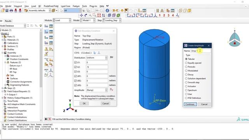Toggle the UR1 checkbox
Image resolution: width=249 pixels, height=140 pixels.
point(75,76)
